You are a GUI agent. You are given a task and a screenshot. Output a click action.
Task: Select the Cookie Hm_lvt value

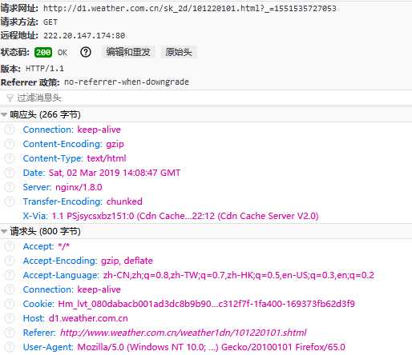tap(206, 304)
